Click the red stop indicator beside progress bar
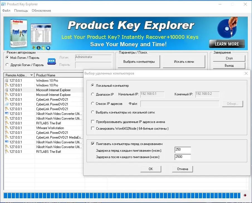 (245, 195)
